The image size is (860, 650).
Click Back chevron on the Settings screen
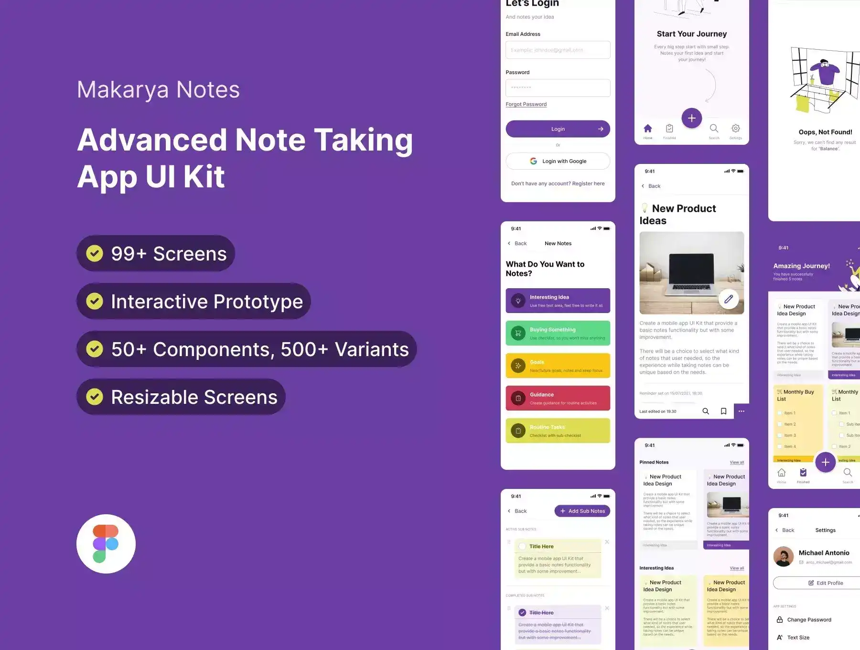click(x=777, y=530)
